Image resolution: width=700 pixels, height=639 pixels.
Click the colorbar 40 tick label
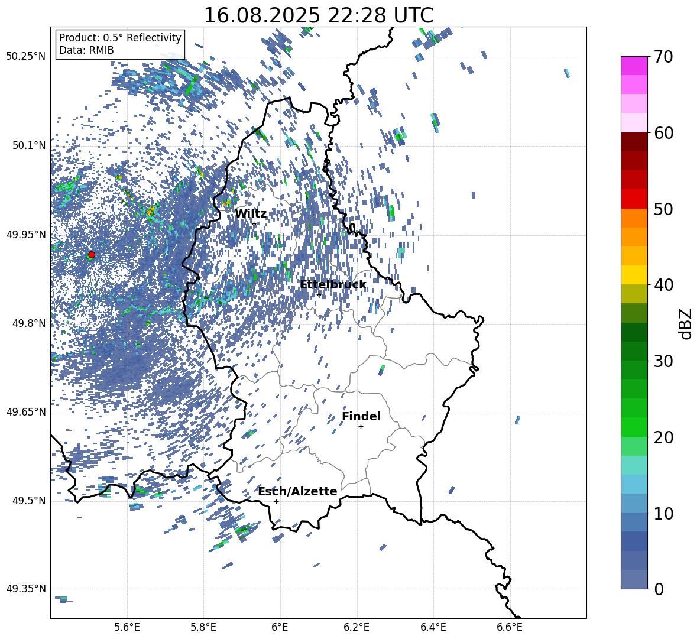pos(663,285)
